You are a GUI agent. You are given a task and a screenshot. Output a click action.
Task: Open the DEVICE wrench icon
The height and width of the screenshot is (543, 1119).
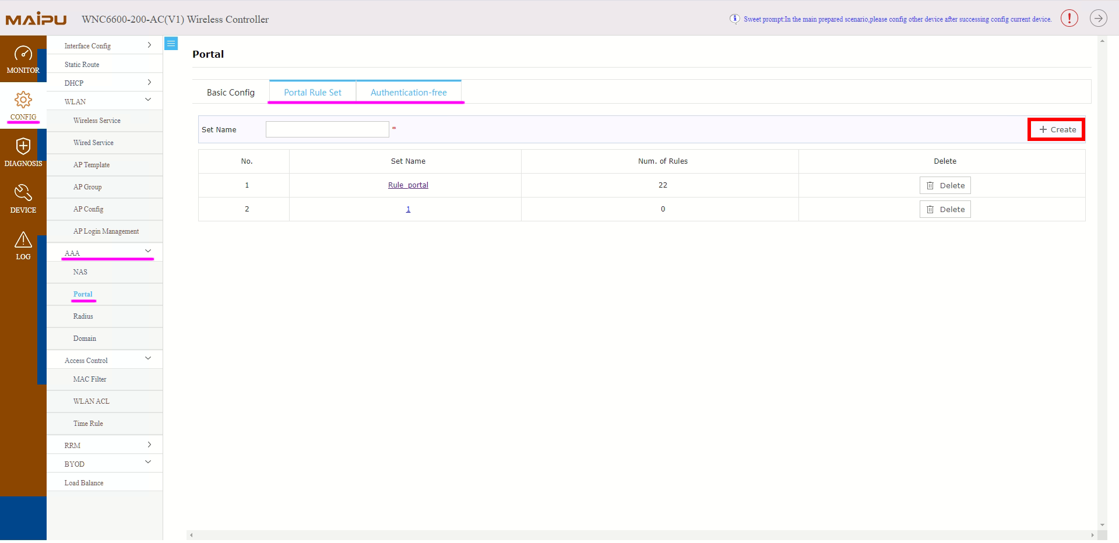[x=23, y=193]
